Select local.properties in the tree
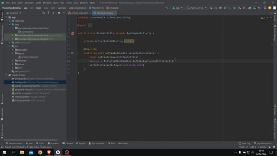This screenshot has width=277, height=156. pyautogui.click(x=28, y=100)
